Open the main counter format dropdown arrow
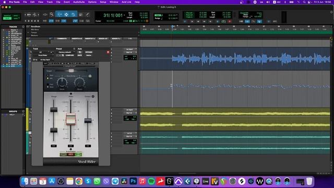Image resolution: width=334 pixels, height=188 pixels. (124, 15)
